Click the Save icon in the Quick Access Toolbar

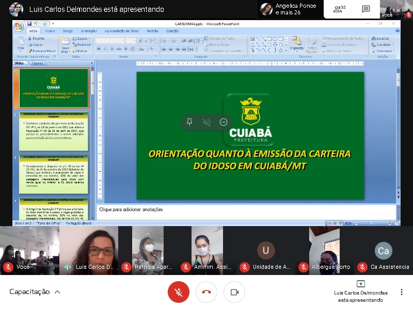tap(29, 24)
